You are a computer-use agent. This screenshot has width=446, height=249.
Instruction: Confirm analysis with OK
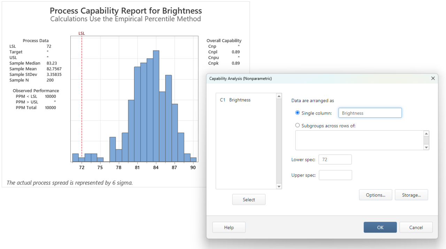click(380, 227)
